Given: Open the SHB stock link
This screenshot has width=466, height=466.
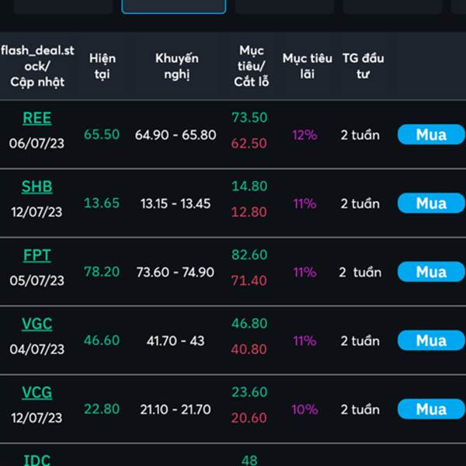Looking at the screenshot, I should pos(37,186).
